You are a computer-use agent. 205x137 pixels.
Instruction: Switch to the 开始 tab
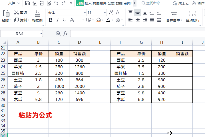coord(80,3)
